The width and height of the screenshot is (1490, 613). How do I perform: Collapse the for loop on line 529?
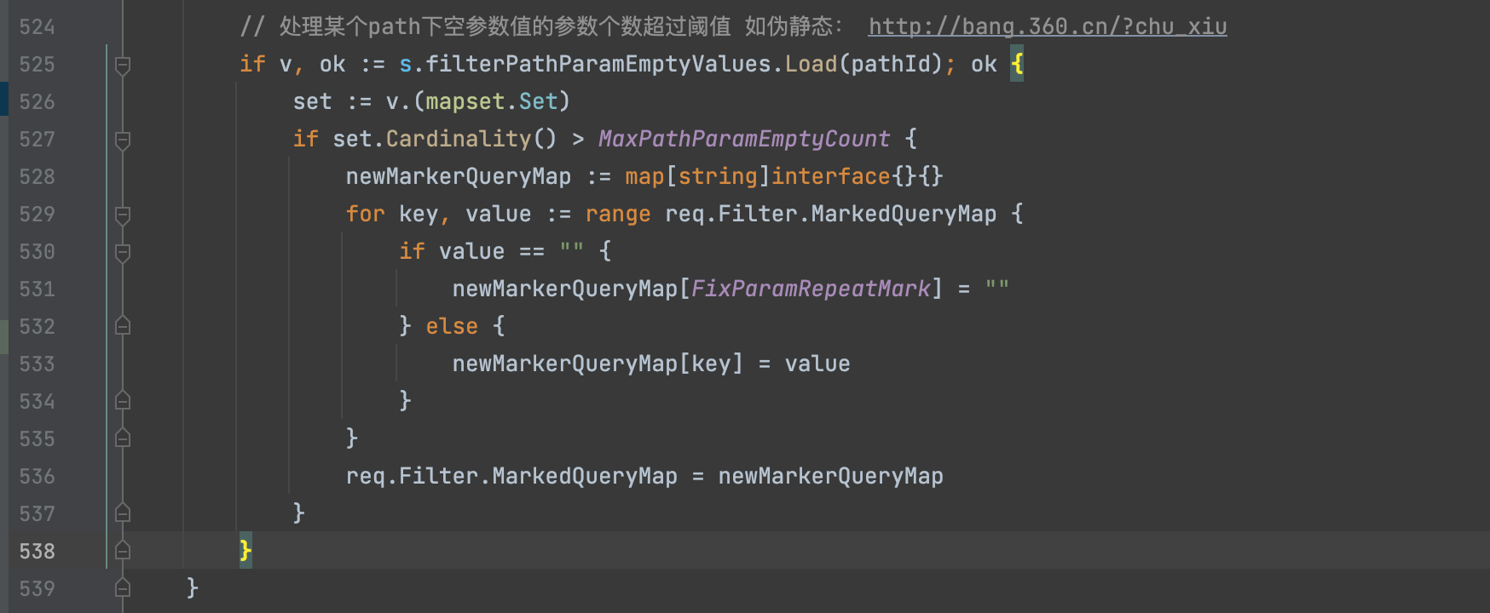[x=123, y=215]
